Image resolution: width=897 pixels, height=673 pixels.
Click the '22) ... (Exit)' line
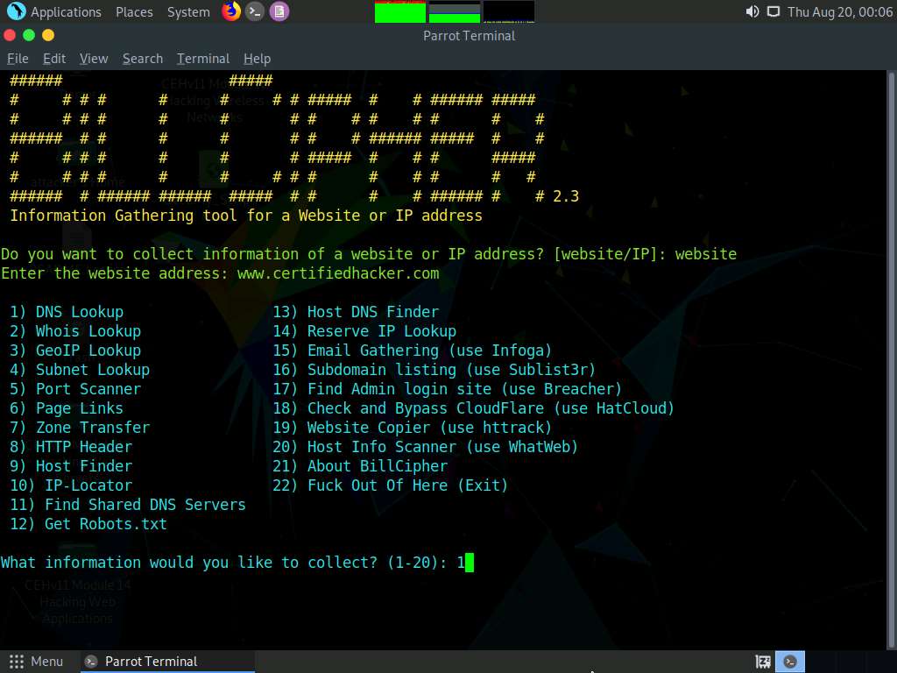pos(390,485)
